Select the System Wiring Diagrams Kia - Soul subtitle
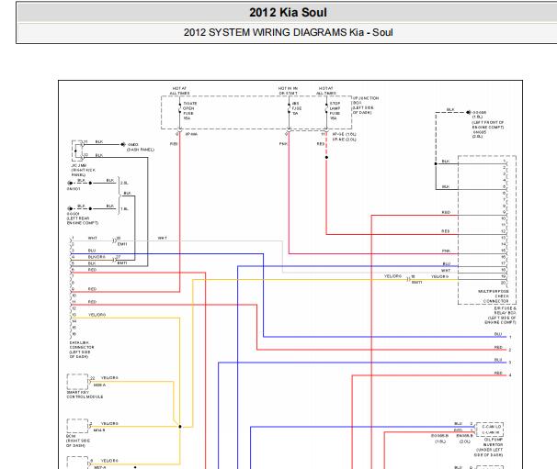 288,32
